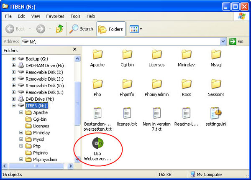The height and width of the screenshot is (180, 251).
Task: Expand the Apache node in folder tree
Action: tap(21, 112)
